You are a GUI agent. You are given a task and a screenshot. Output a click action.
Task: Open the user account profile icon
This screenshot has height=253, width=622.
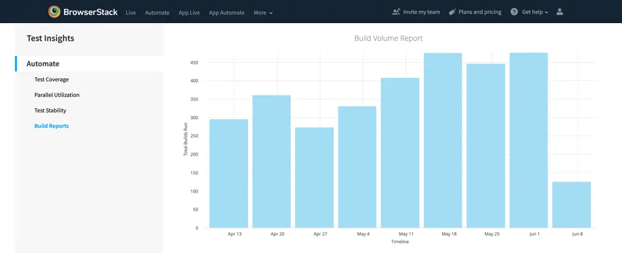(560, 12)
